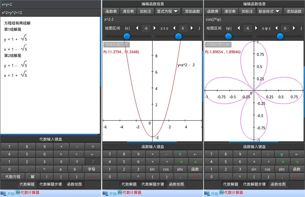Select the 函数绘图 tab in the polar graph panel
Viewport: 305px width, 197px height.
[x=278, y=184]
